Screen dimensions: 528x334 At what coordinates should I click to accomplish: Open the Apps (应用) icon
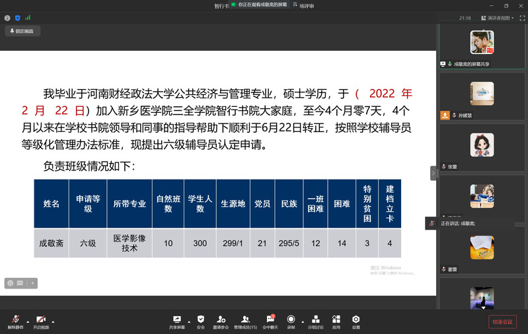[x=336, y=321]
